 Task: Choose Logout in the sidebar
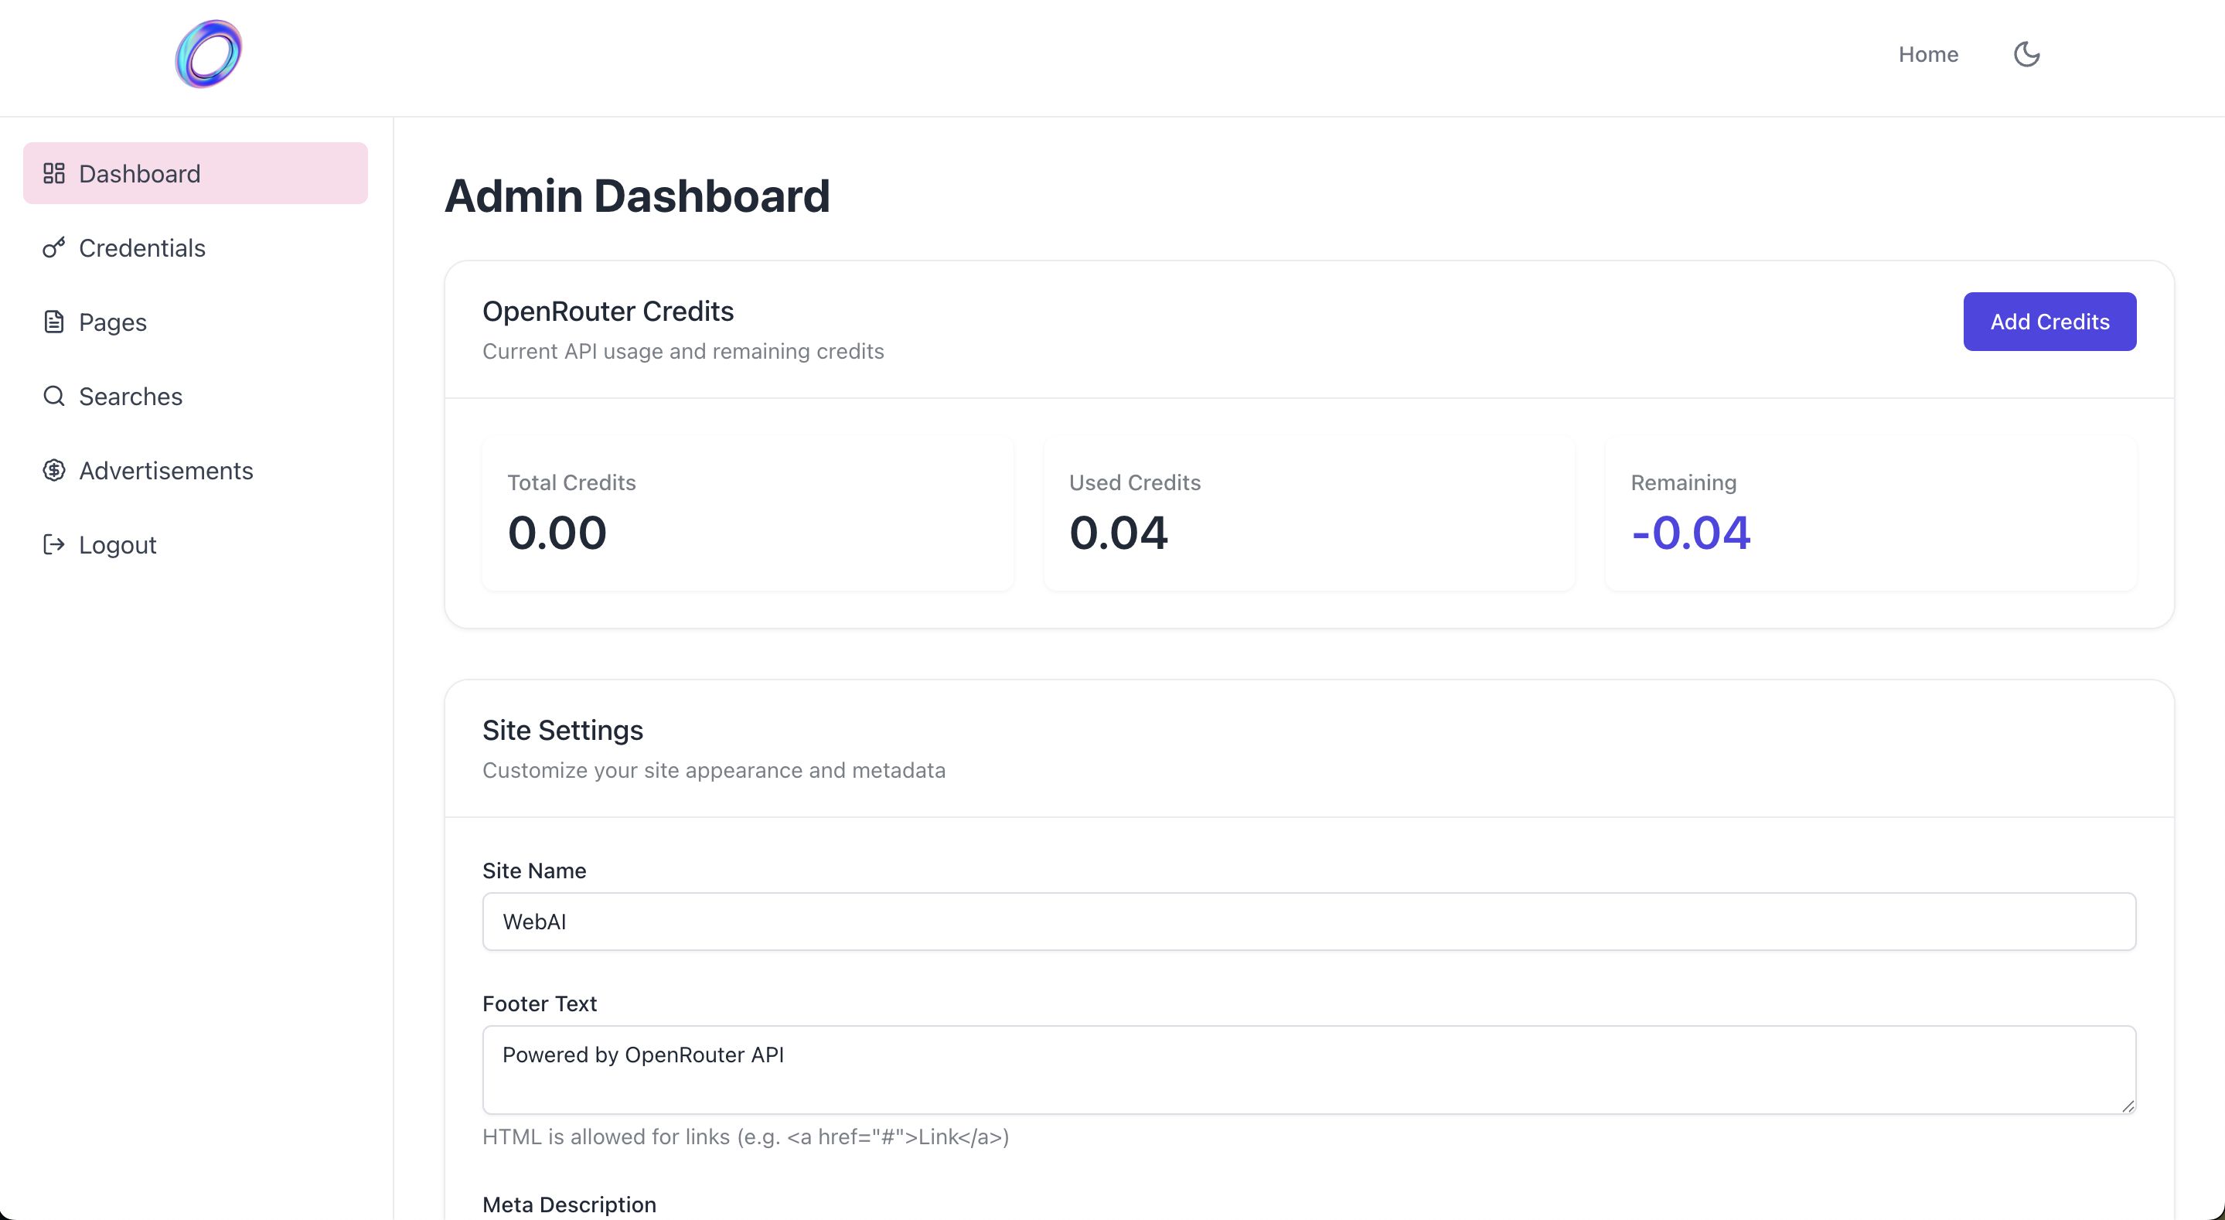click(195, 544)
